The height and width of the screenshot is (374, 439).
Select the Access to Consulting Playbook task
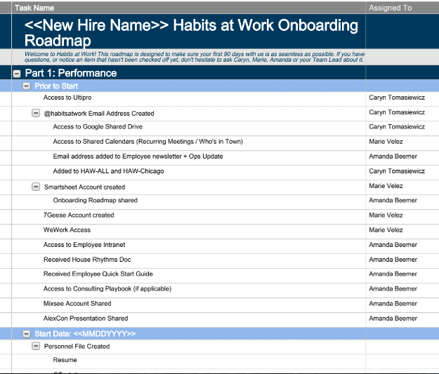pyautogui.click(x=107, y=288)
